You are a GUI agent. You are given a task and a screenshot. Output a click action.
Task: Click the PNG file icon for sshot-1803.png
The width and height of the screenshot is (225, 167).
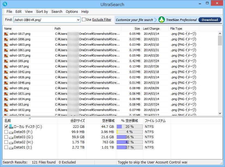6,45
